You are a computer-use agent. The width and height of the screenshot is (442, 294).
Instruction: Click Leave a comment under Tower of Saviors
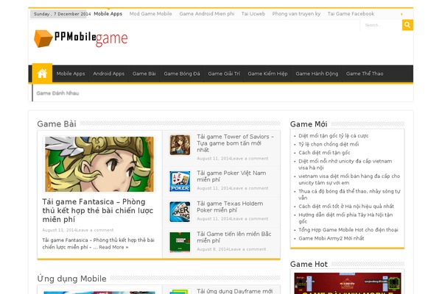click(250, 159)
